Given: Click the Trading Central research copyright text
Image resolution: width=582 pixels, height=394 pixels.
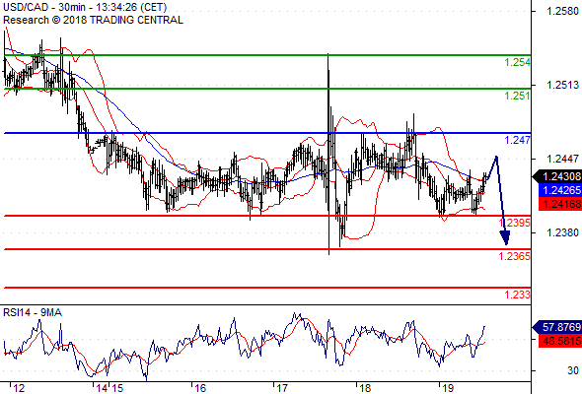Looking at the screenshot, I should click(93, 20).
